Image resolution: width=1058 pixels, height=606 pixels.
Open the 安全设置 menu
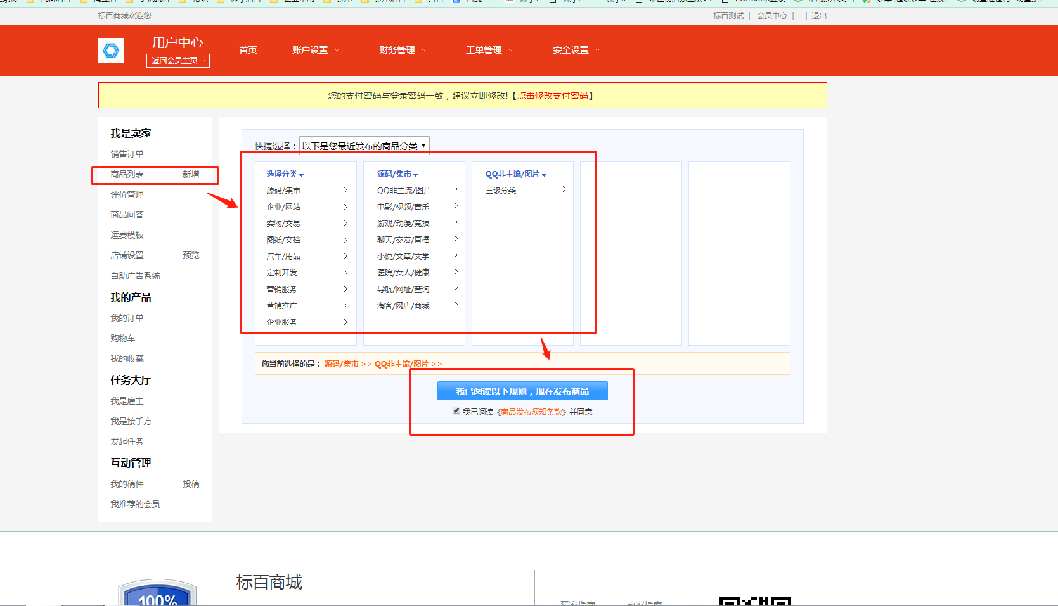[x=576, y=51]
